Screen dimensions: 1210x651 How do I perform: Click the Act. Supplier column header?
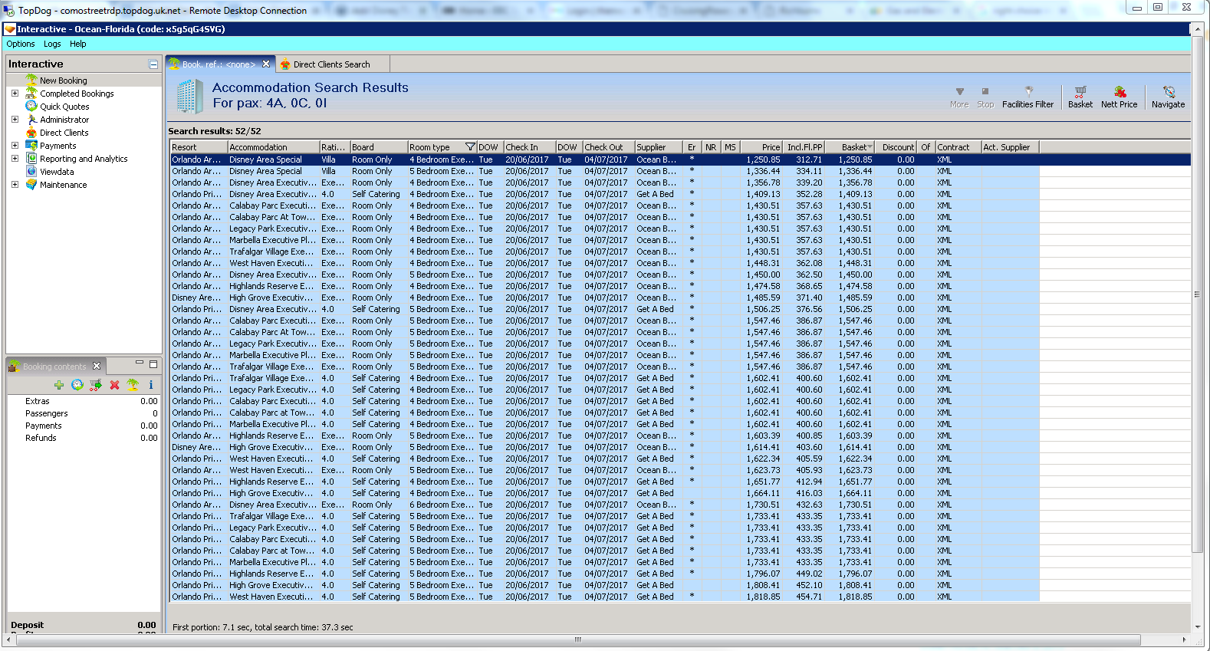click(x=1010, y=147)
